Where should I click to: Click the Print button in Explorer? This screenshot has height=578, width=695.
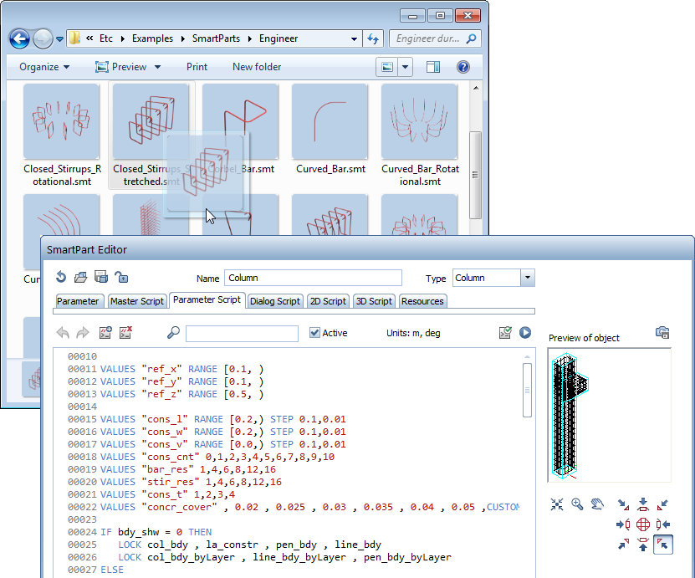197,67
